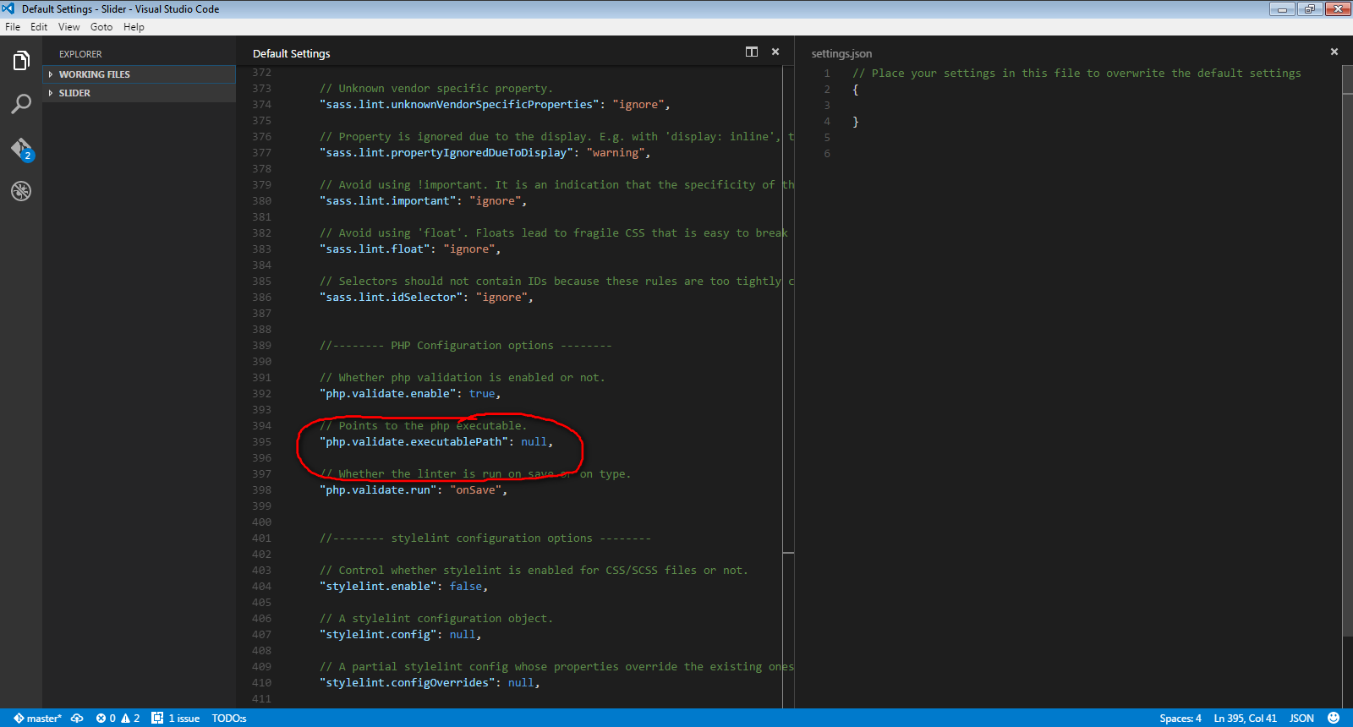Viewport: 1353px width, 727px height.
Task: Open the Git view with badge 2
Action: pyautogui.click(x=21, y=149)
